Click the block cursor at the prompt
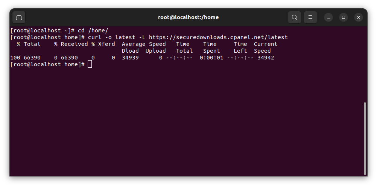Image resolution: width=377 pixels, height=187 pixels. click(90, 64)
